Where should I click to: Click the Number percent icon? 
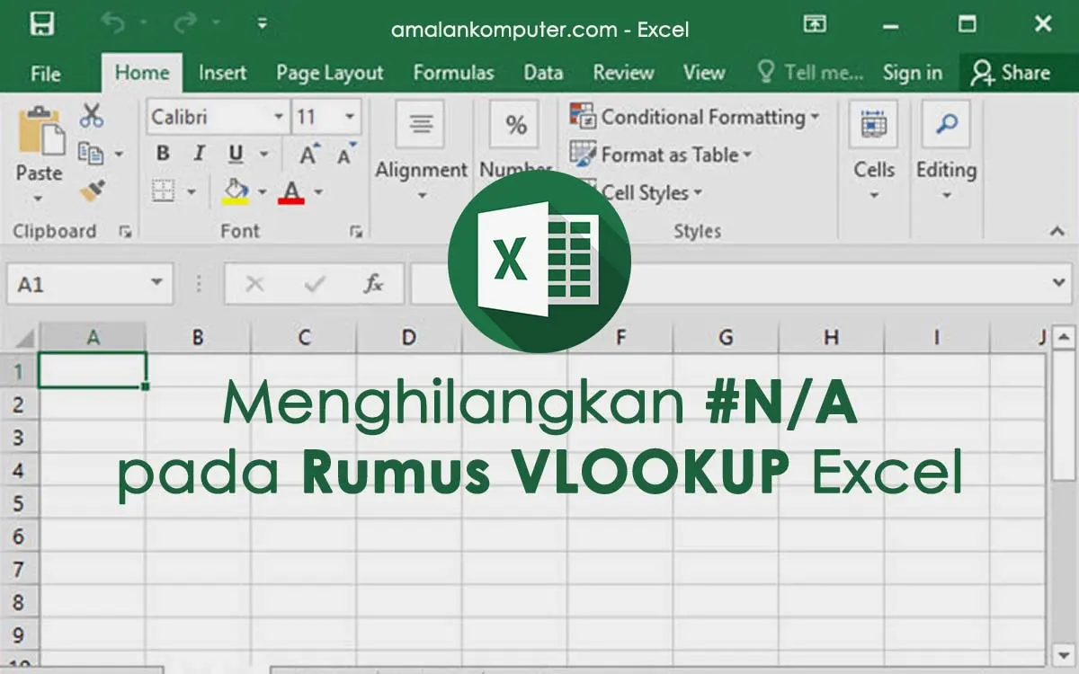click(515, 124)
